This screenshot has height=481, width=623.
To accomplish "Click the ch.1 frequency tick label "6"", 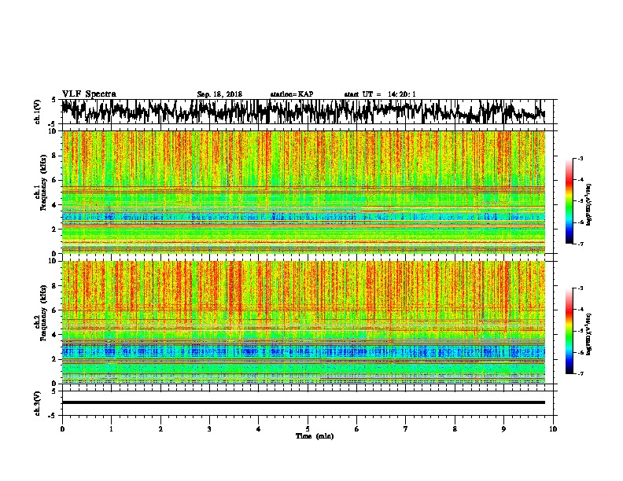I will (54, 181).
